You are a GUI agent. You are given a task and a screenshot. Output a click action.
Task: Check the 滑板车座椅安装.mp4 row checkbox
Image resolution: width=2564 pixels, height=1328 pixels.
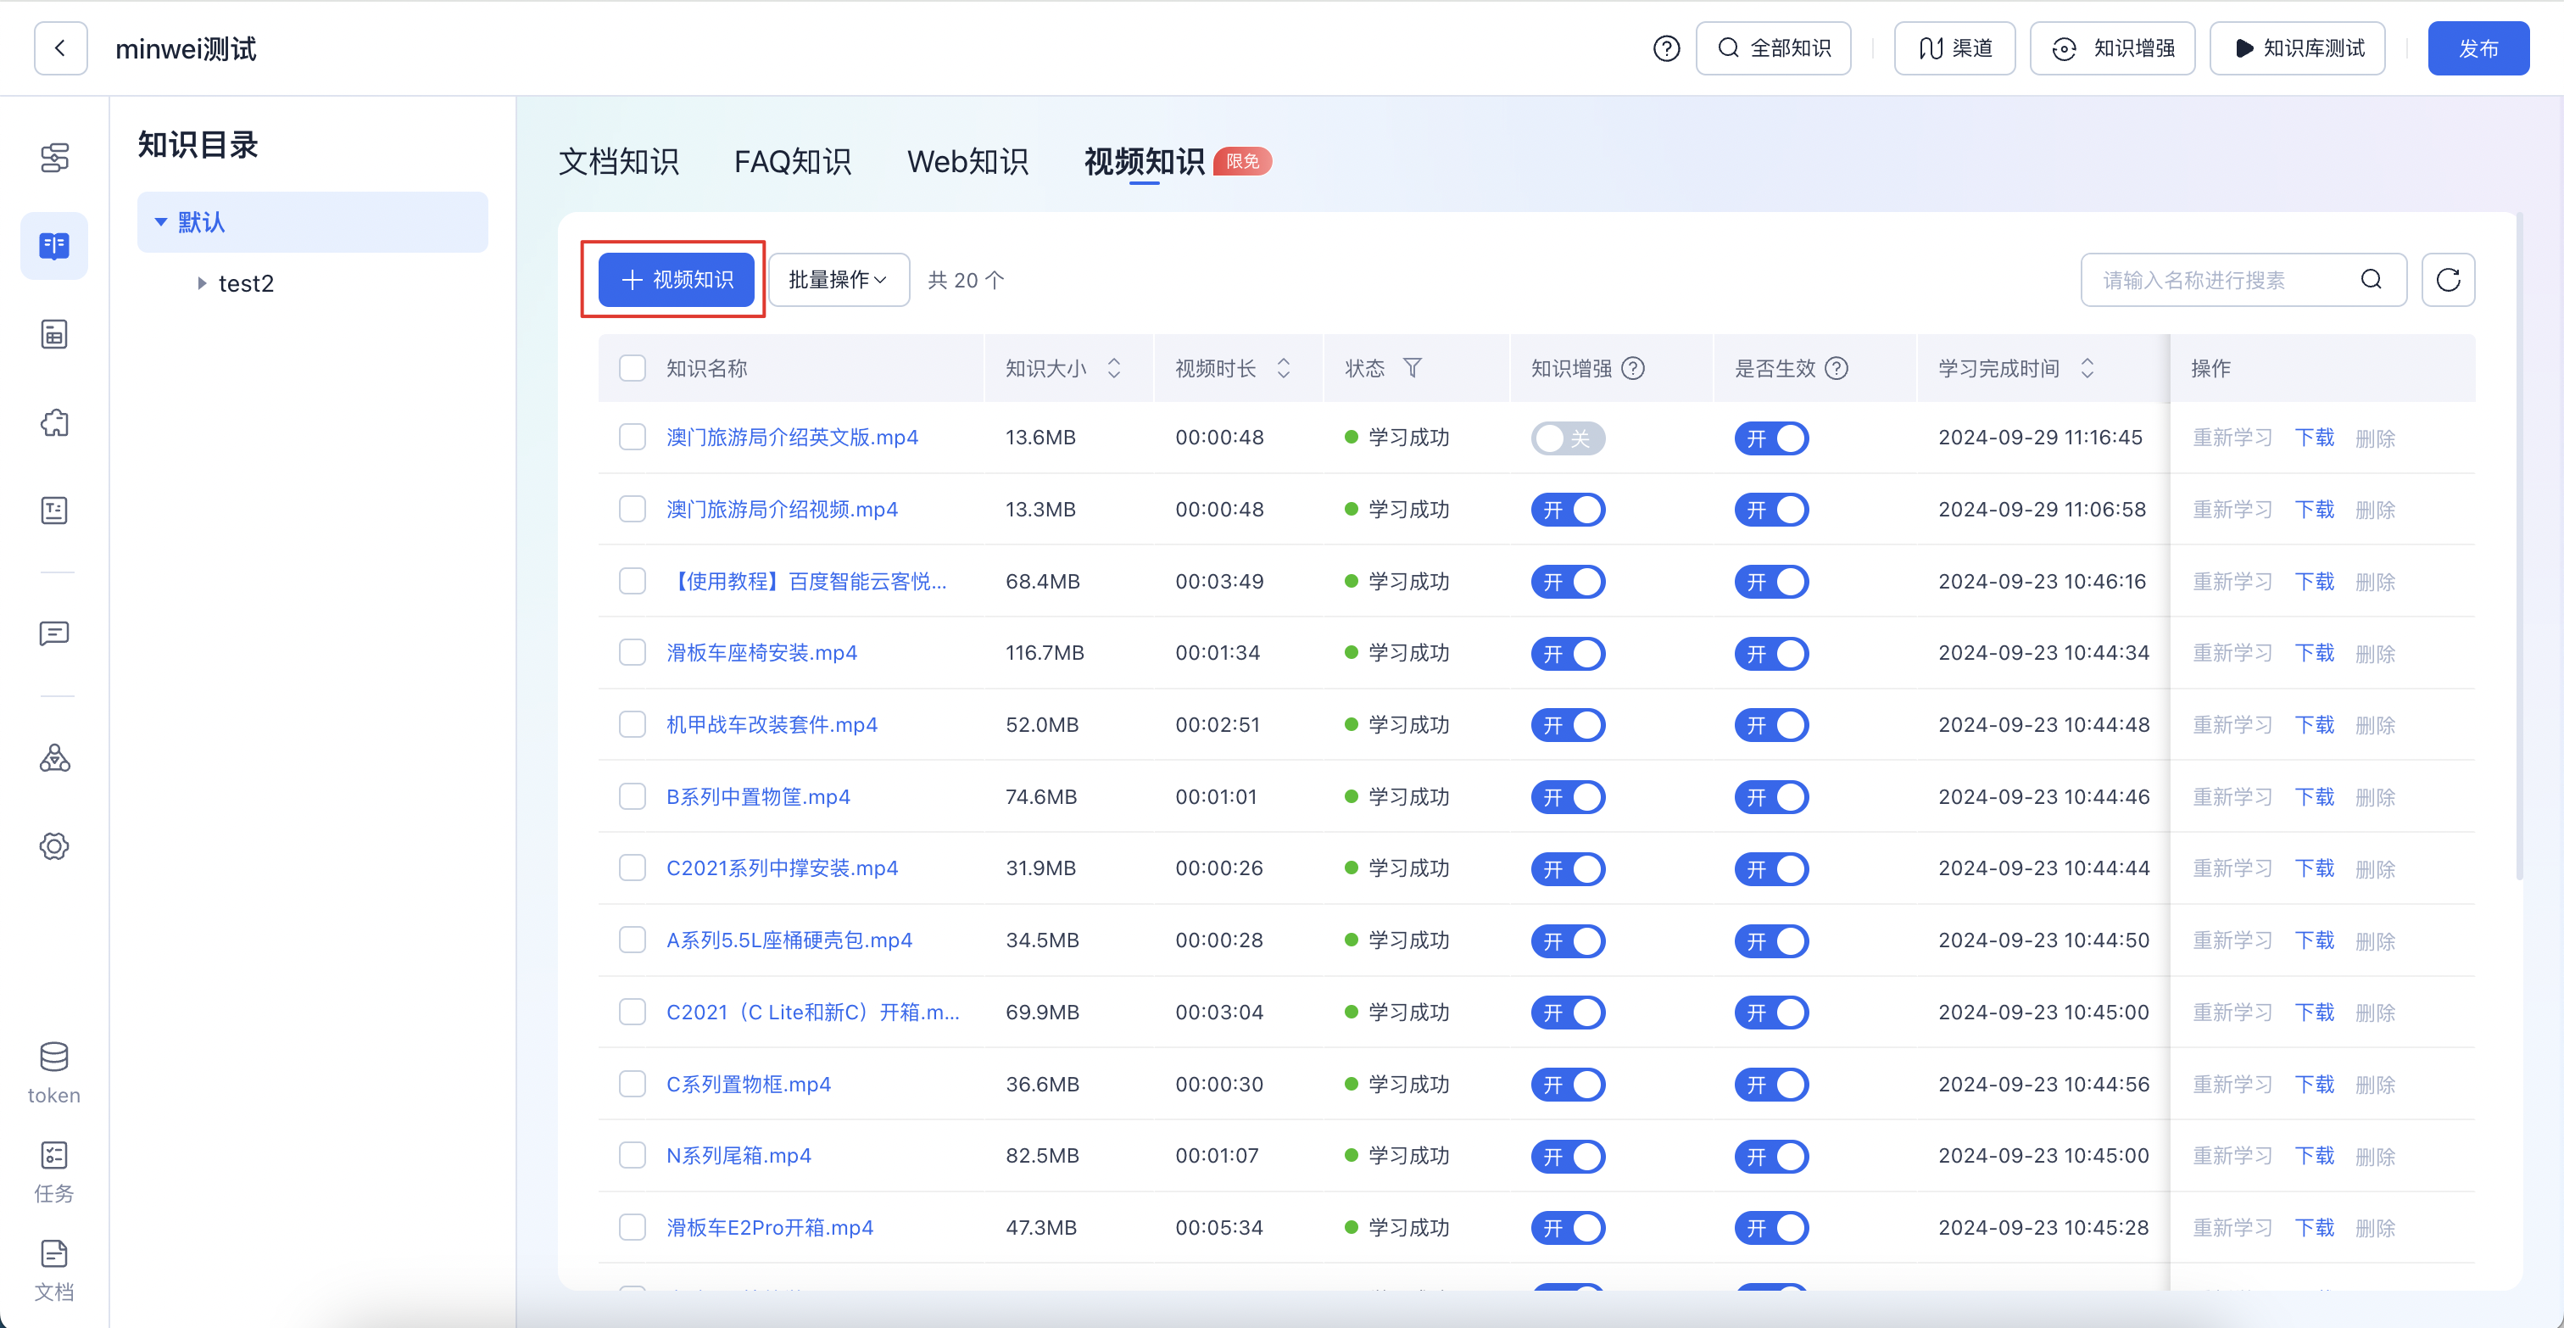click(x=632, y=652)
